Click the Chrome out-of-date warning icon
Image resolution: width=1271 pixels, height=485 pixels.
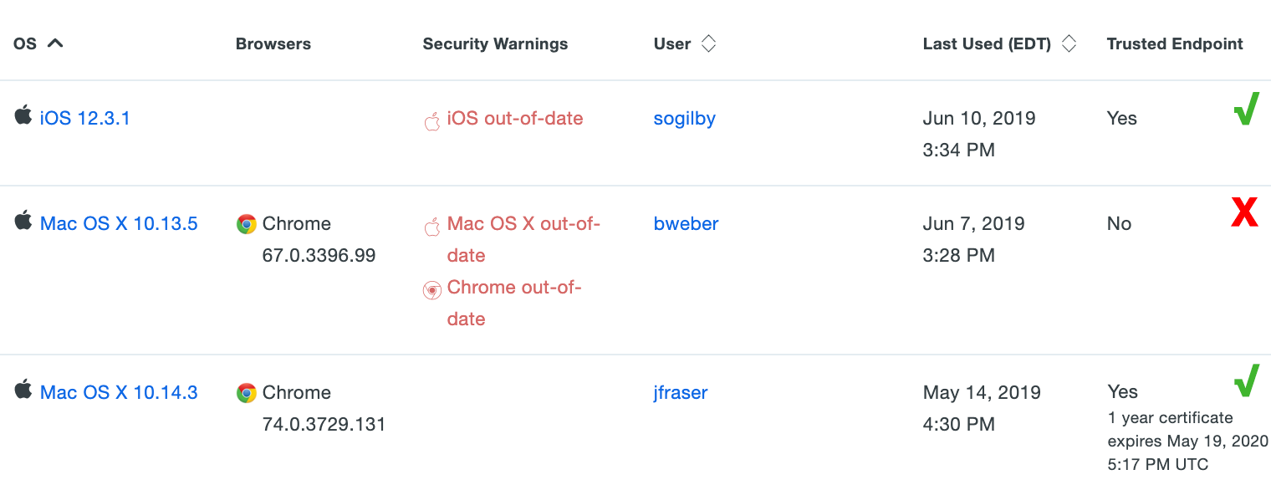432,290
